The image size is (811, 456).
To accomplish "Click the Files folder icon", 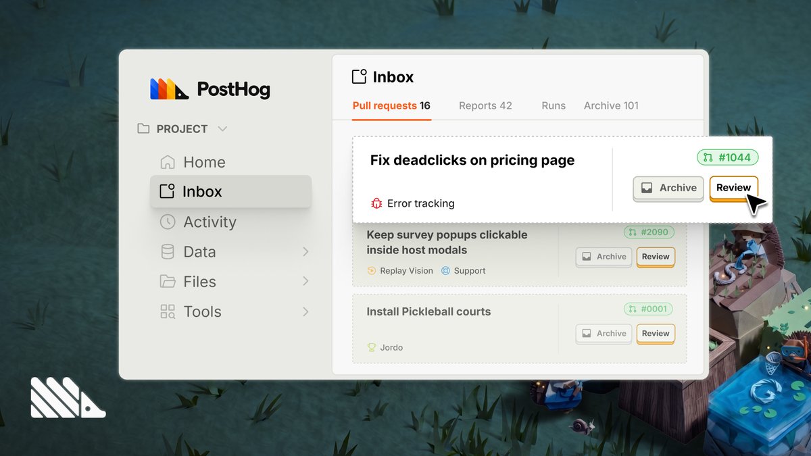I will [167, 282].
